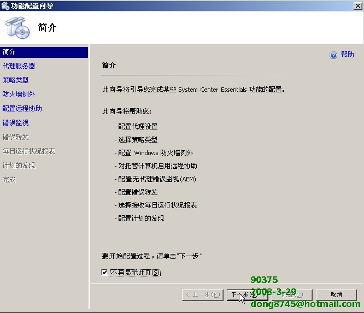Select 简介 step in sidebar
This screenshot has height=313, width=364.
[x=44, y=52]
